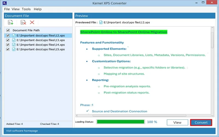Screen dimensions: 219x137
Task: Select the row E:\Important docs\xps files\13.xps
Action: tap(38, 40)
